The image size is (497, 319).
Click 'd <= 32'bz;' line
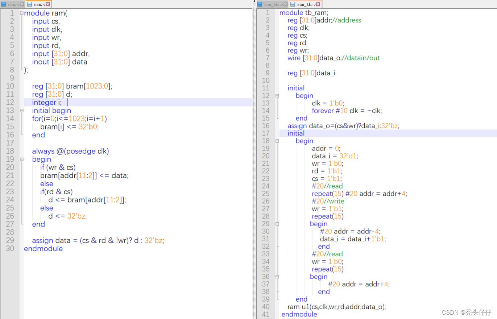67,216
